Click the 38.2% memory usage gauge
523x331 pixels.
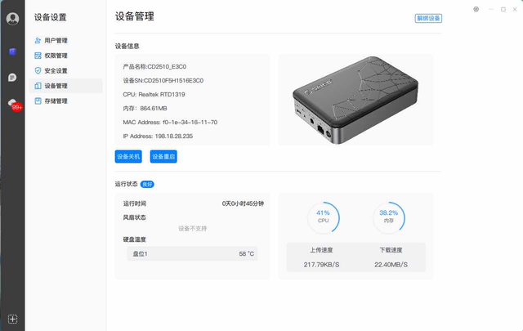[389, 217]
